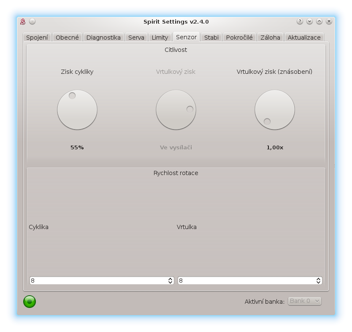
Task: Switch to the Stabi tab
Action: pos(211,37)
